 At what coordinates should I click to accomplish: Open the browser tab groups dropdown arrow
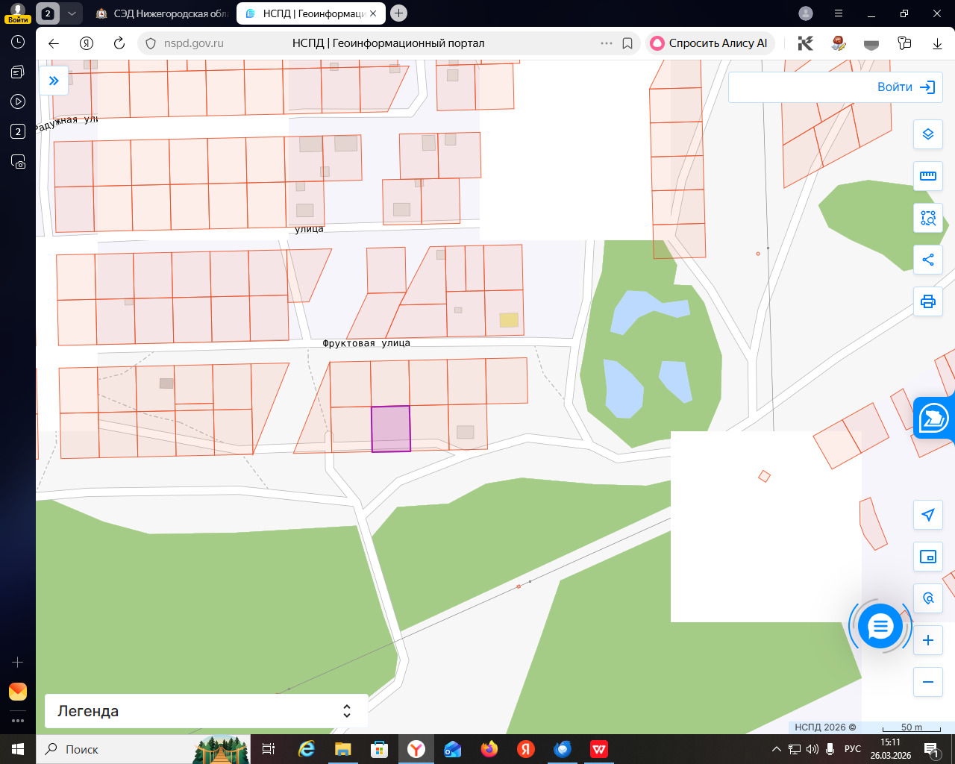point(71,13)
